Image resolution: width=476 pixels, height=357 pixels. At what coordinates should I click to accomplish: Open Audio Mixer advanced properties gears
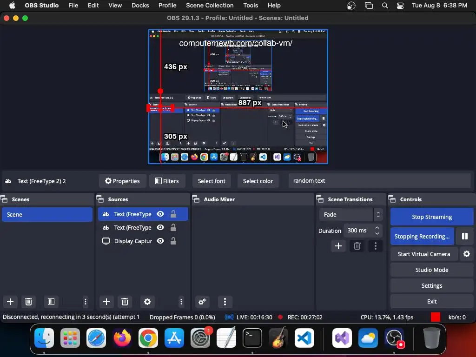202,301
